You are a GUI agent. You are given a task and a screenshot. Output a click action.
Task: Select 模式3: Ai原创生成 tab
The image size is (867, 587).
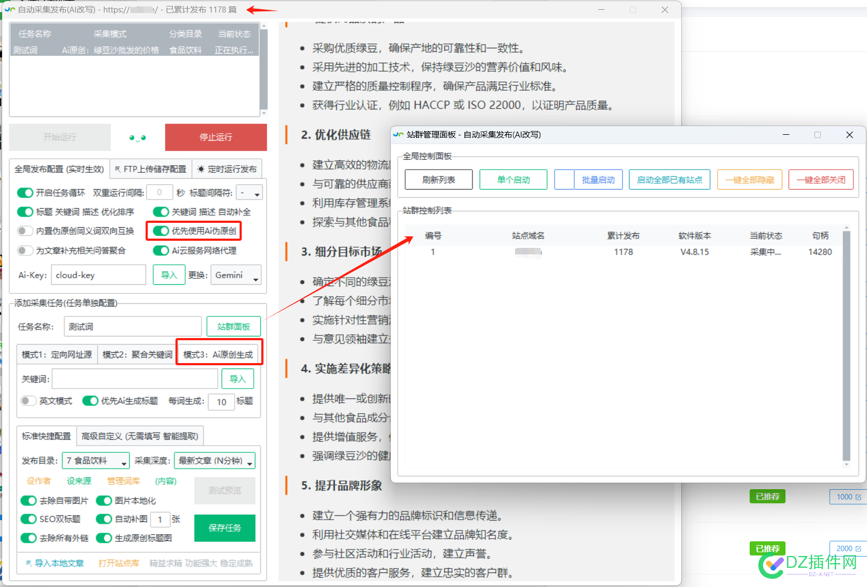click(x=218, y=355)
